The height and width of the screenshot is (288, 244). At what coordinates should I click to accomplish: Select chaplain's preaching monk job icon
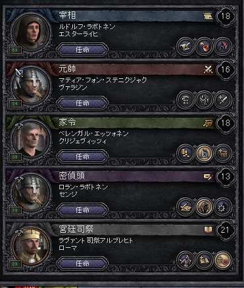(x=185, y=260)
